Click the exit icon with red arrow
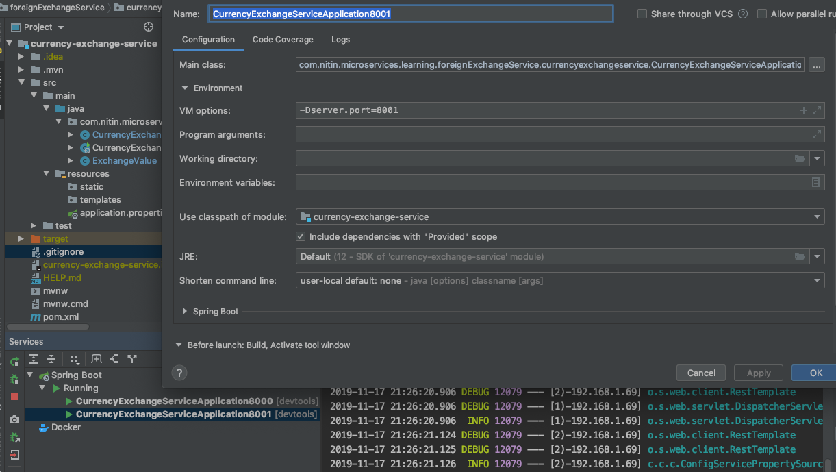The height and width of the screenshot is (472, 836). pyautogui.click(x=14, y=455)
